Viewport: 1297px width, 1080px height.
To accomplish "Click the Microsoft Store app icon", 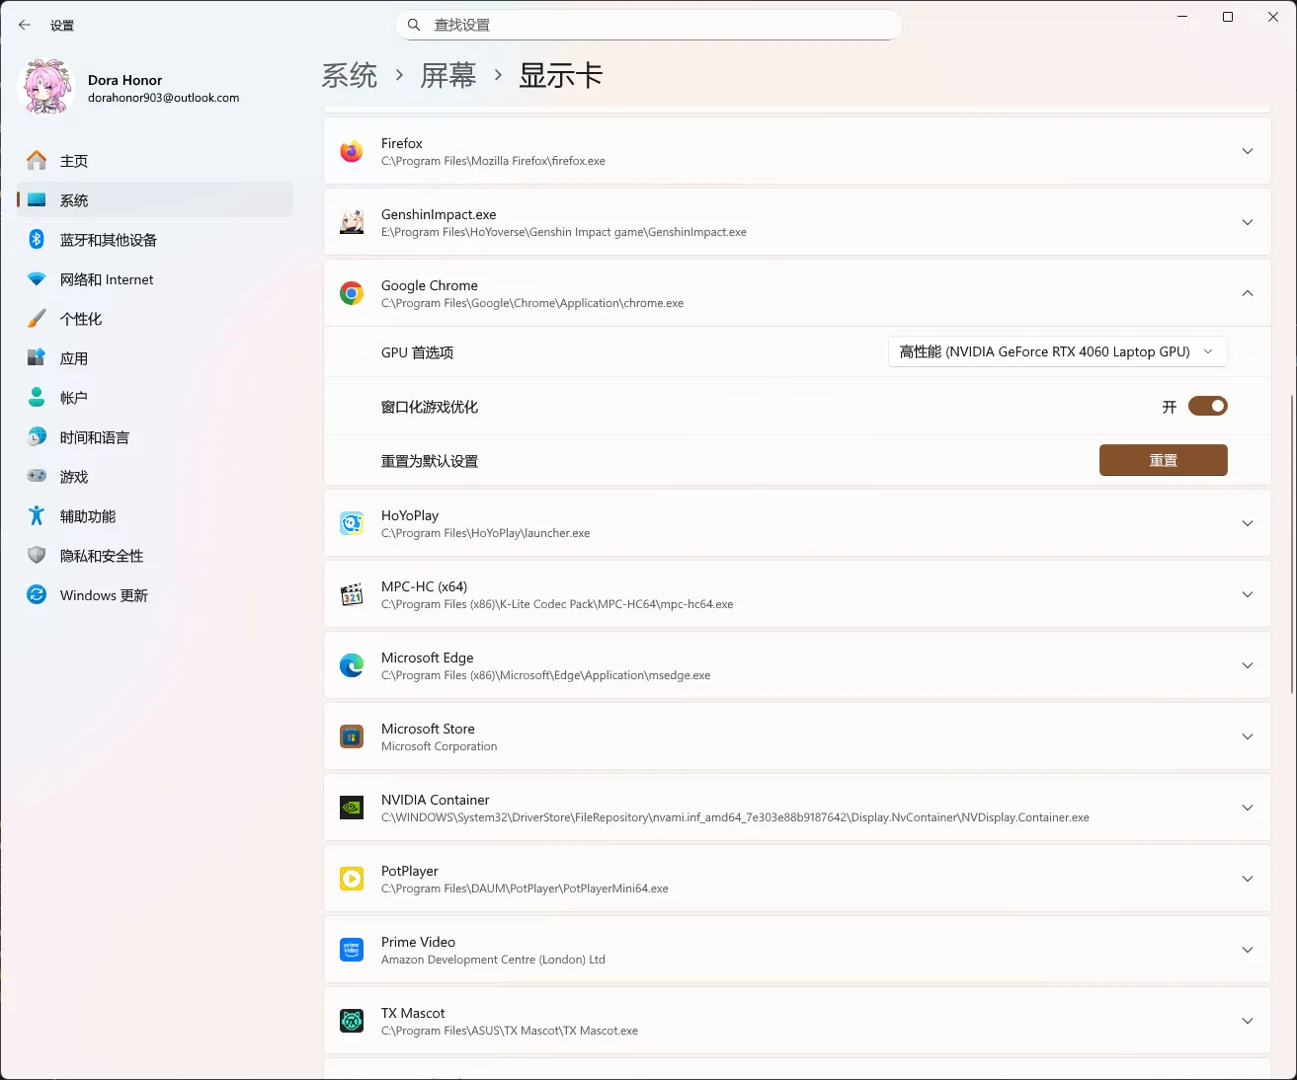I will click(352, 736).
